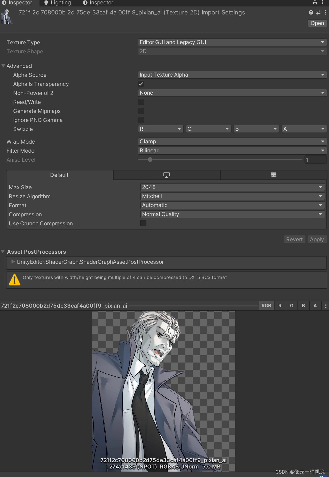Enable Ignore PNG Gamma checkbox
Image resolution: width=329 pixels, height=477 pixels.
pos(141,120)
